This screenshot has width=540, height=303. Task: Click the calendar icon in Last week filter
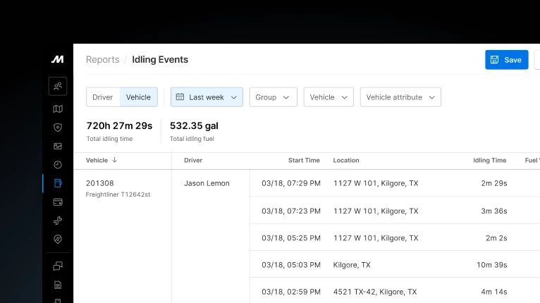(x=180, y=97)
